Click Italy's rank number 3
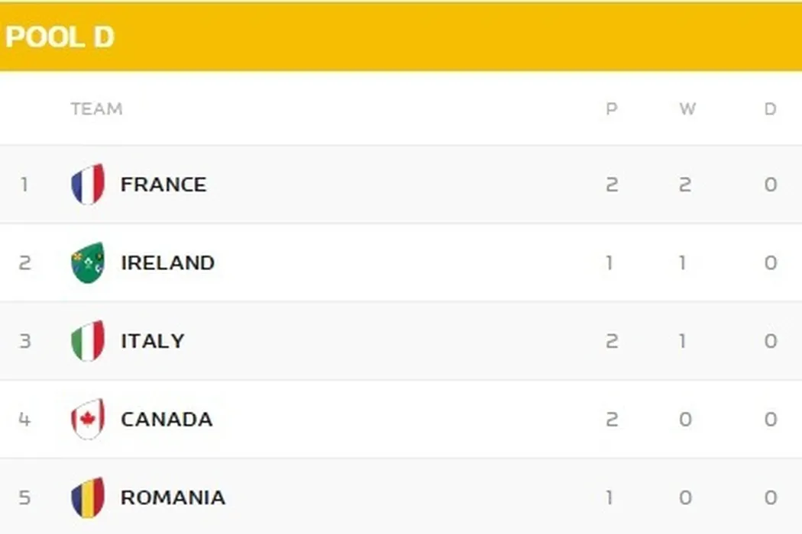The width and height of the screenshot is (802, 534). 24,341
